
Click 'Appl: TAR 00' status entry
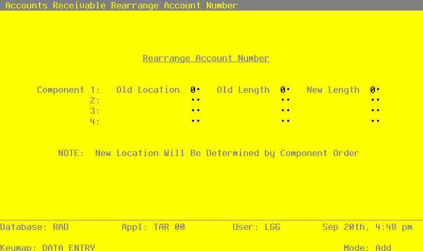tap(153, 227)
